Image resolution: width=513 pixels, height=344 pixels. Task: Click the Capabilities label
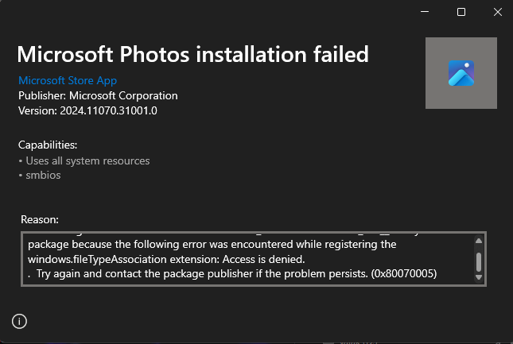coord(48,145)
